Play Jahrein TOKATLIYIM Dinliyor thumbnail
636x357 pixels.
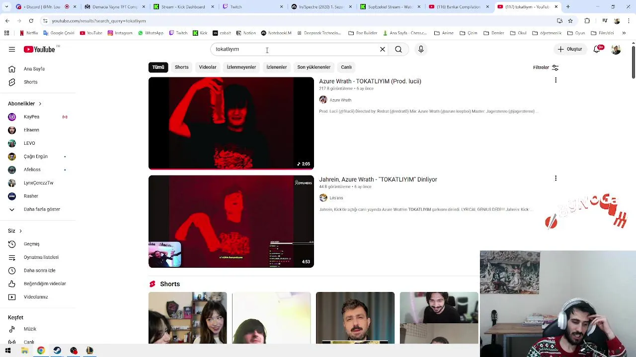231,221
